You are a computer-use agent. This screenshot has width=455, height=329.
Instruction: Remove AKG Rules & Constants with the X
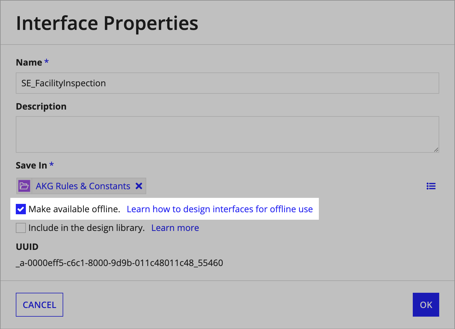coord(139,186)
